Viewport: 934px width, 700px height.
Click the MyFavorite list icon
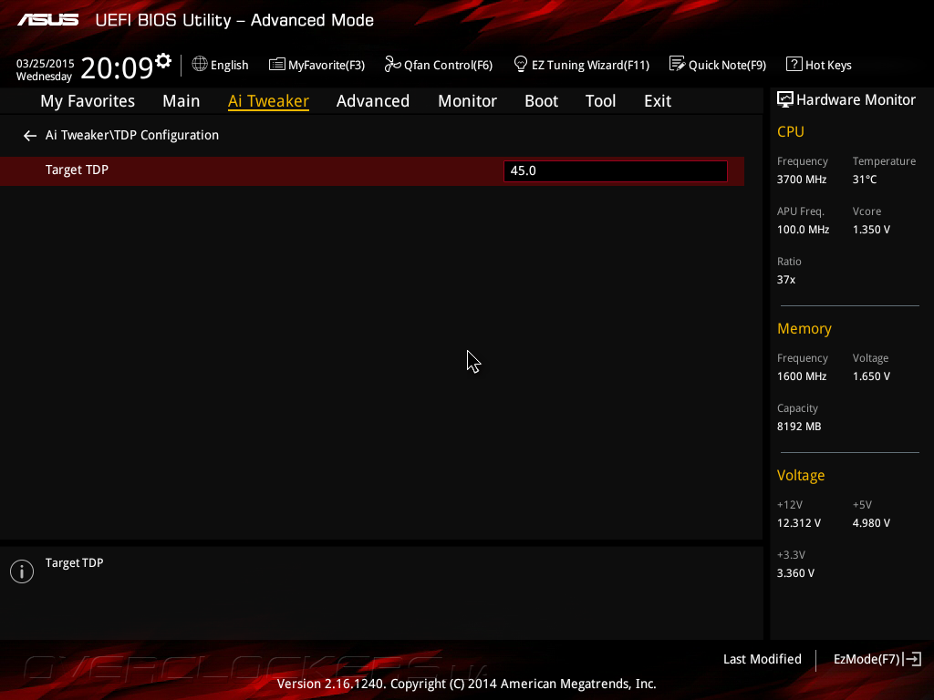276,65
